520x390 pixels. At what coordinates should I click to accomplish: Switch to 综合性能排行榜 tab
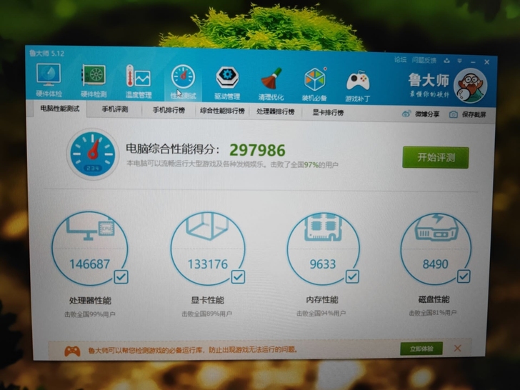click(x=223, y=111)
